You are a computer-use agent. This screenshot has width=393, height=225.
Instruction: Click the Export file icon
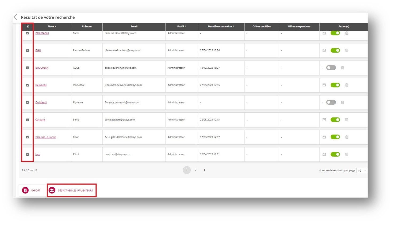(25, 190)
